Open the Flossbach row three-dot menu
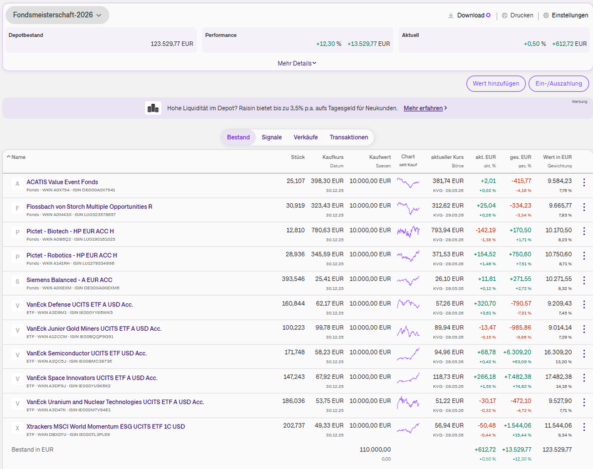 click(584, 208)
